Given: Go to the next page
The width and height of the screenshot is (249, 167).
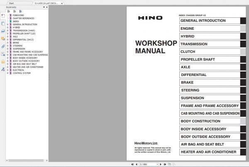Looking at the screenshot, I should click(x=161, y=164).
